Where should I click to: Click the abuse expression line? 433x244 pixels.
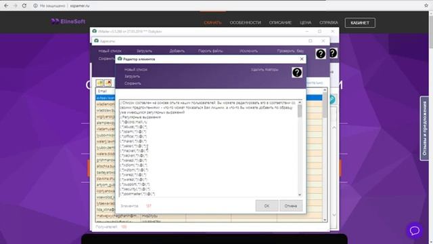pyautogui.click(x=134, y=127)
